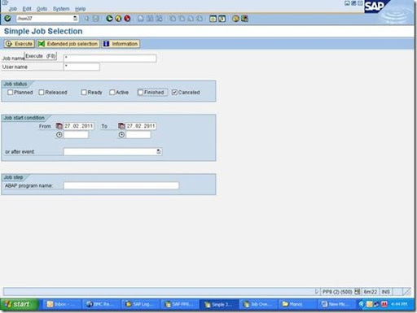Click the From time input field
The image size is (417, 313).
coord(76,135)
